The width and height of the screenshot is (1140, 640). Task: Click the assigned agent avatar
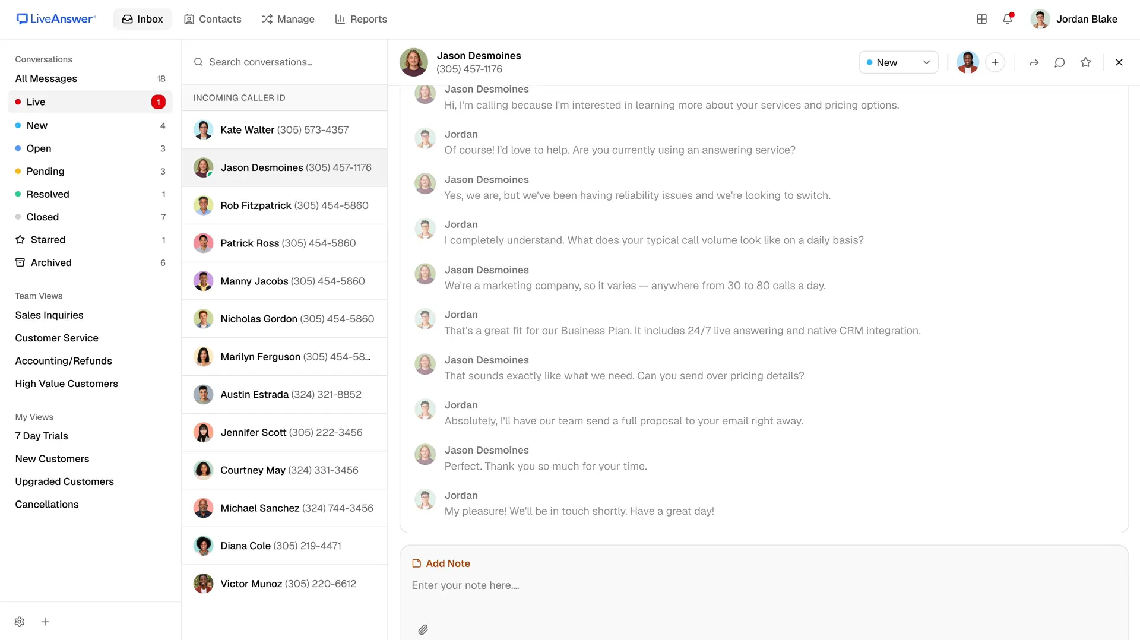pos(968,62)
